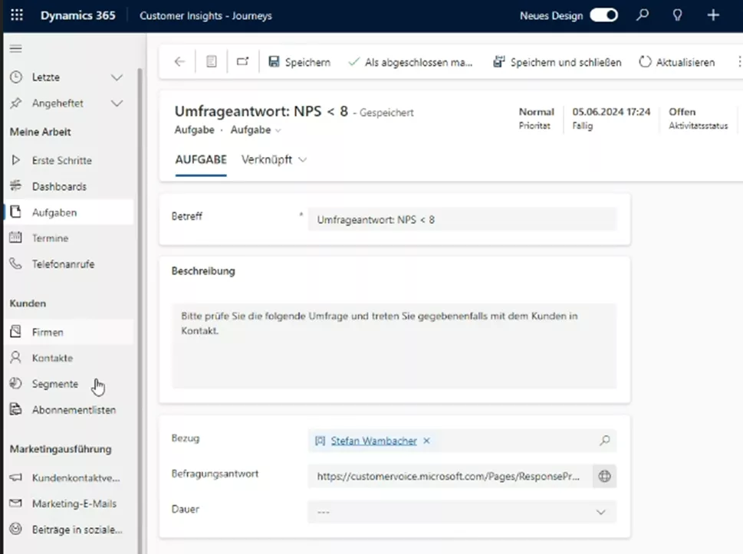Open the search icon in the top bar
The image size is (743, 554).
pos(642,15)
